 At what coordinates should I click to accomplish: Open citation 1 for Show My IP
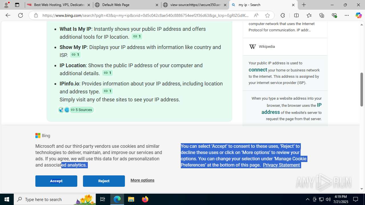point(75,55)
